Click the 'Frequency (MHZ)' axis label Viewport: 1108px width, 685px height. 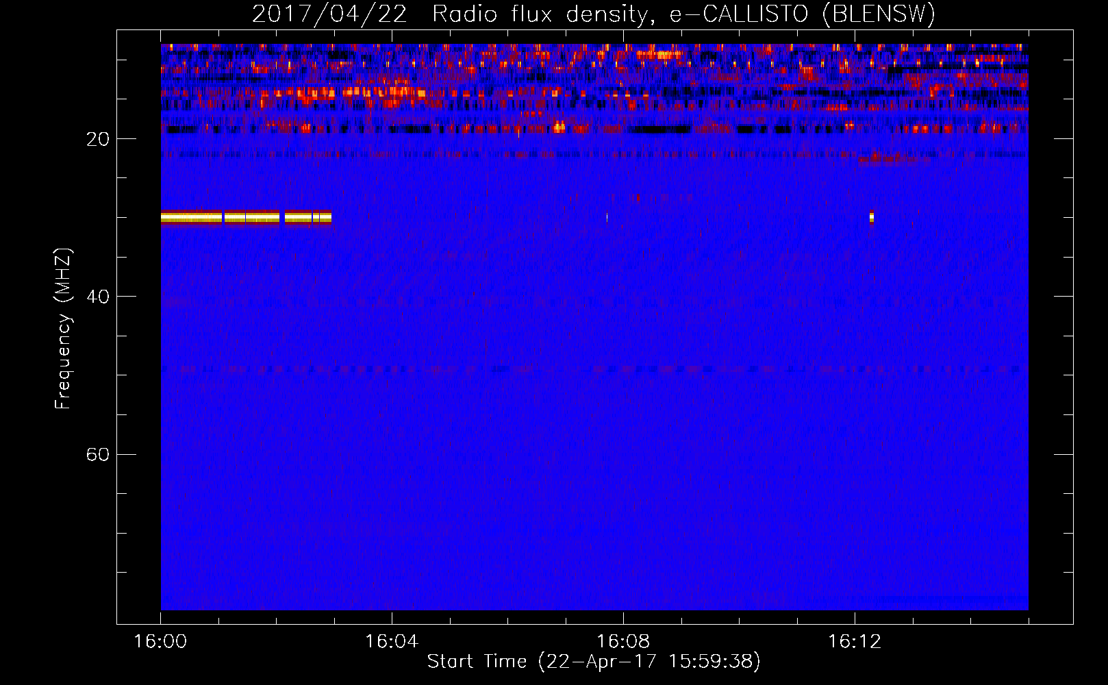coord(63,329)
